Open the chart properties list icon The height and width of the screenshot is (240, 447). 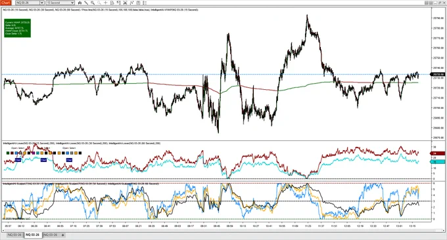click(145, 3)
